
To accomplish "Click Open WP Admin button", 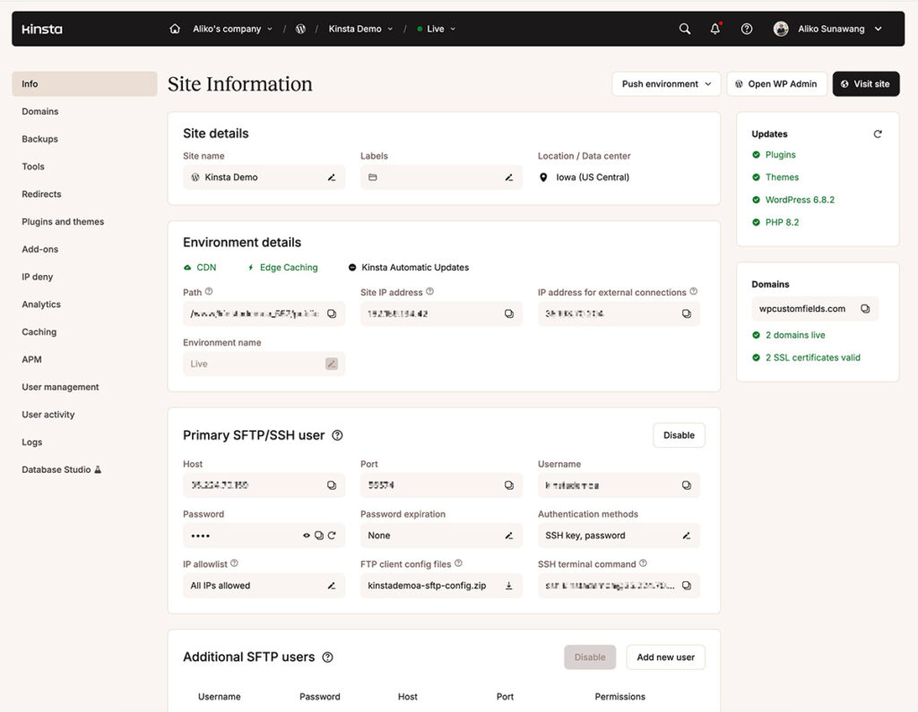I will click(776, 83).
